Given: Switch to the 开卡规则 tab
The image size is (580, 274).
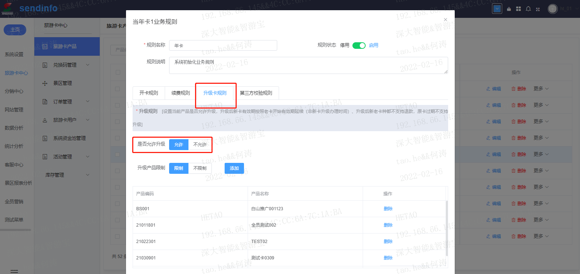Looking at the screenshot, I should pyautogui.click(x=149, y=93).
